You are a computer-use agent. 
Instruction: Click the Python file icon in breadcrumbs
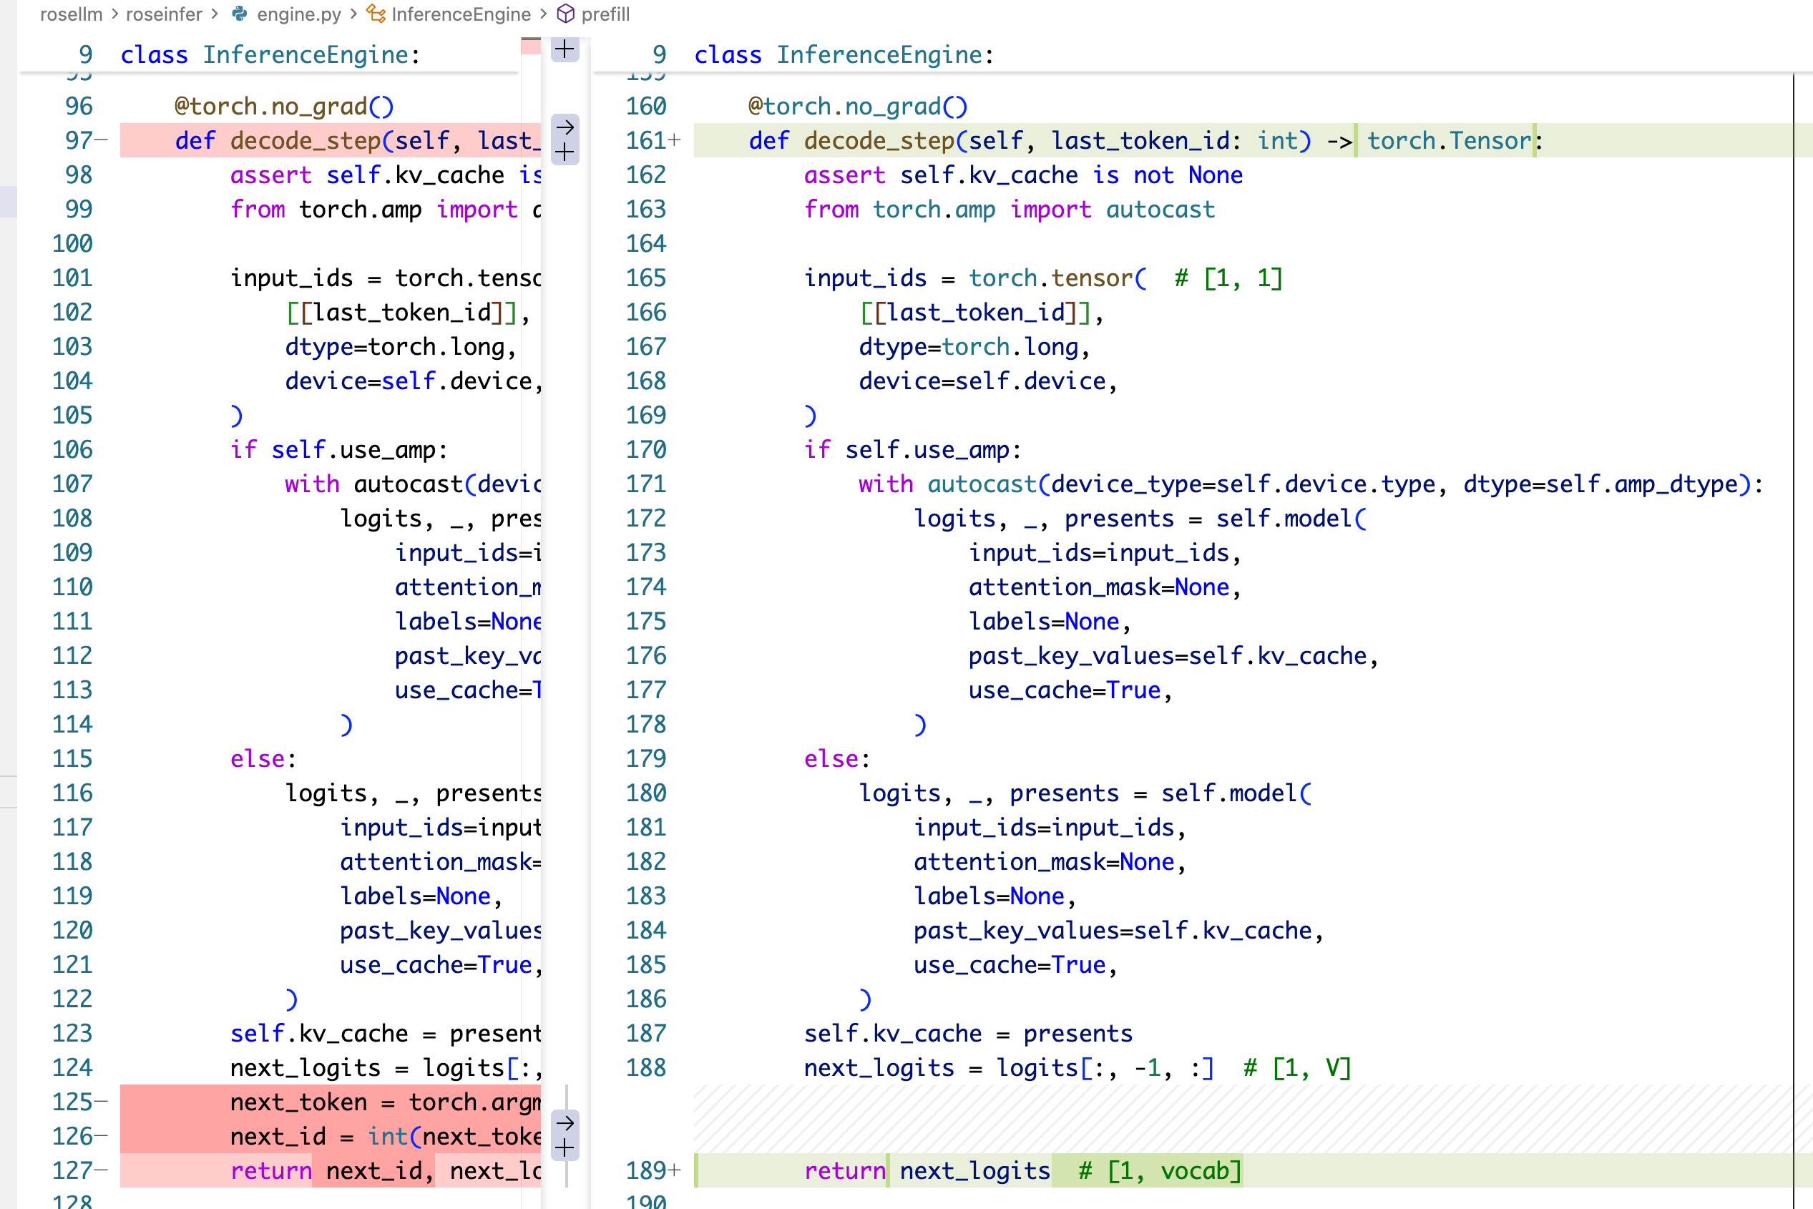[240, 14]
